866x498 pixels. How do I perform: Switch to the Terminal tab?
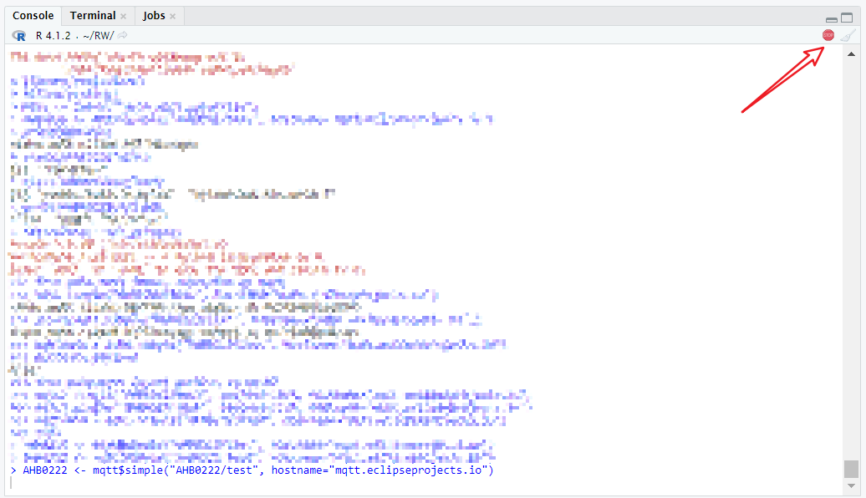(x=92, y=16)
